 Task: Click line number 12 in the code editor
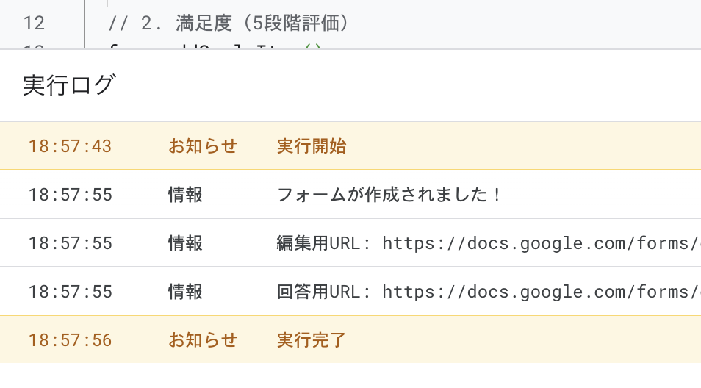point(34,24)
